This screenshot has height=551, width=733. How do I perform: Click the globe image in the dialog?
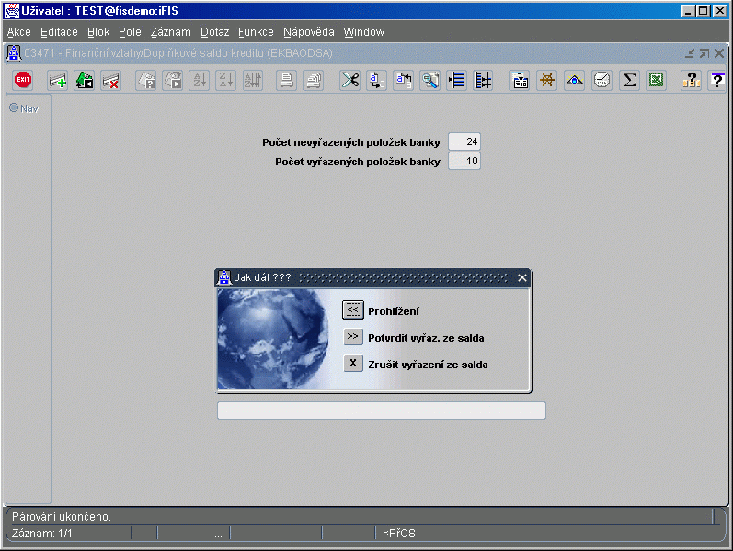[x=273, y=340]
